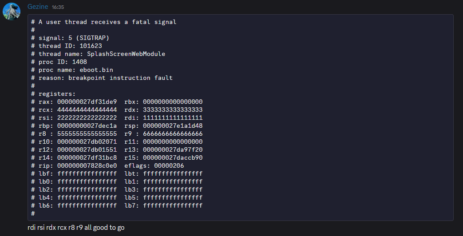The image size is (463, 236).
Task: Click the signal: 5 (SIGTRAP) line
Action: pyautogui.click(x=70, y=38)
